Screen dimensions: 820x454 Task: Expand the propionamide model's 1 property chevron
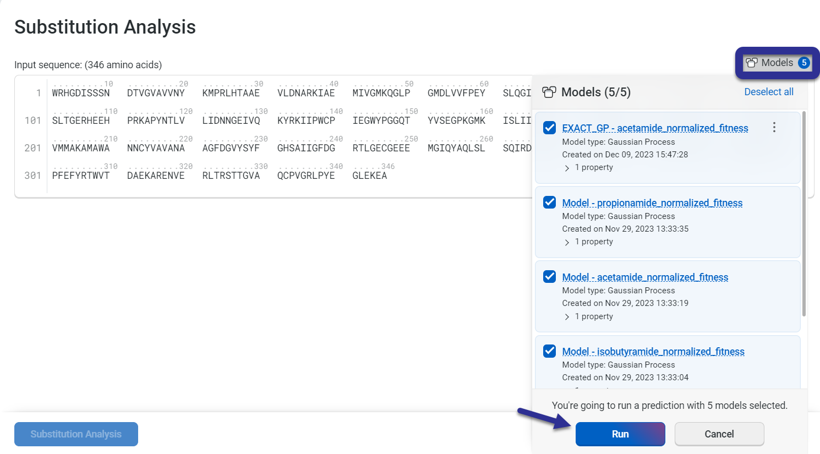click(x=567, y=242)
